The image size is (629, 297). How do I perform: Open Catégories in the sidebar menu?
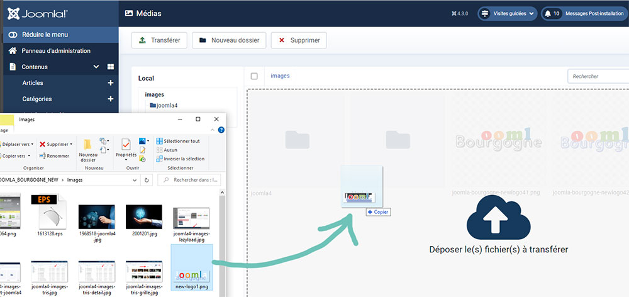(x=37, y=99)
